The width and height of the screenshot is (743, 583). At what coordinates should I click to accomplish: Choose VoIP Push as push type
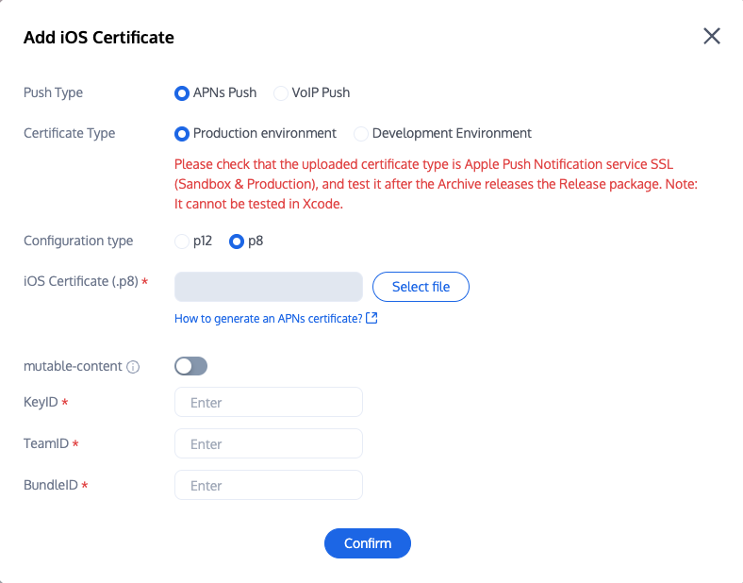(x=281, y=92)
